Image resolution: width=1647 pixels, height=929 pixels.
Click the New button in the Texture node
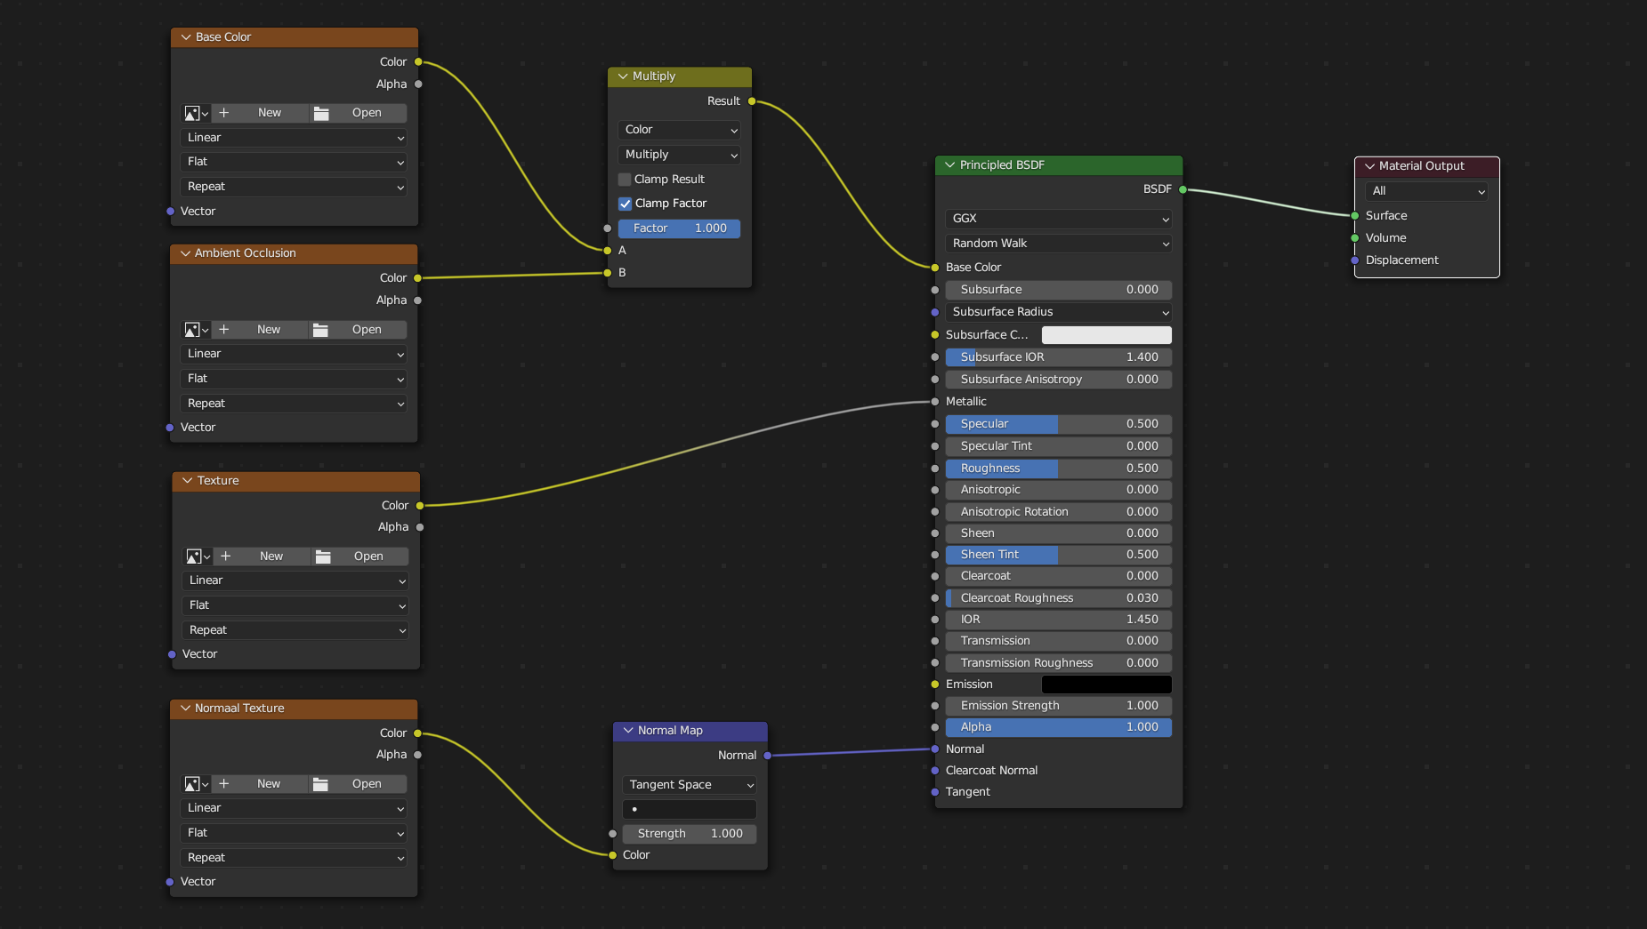point(271,556)
